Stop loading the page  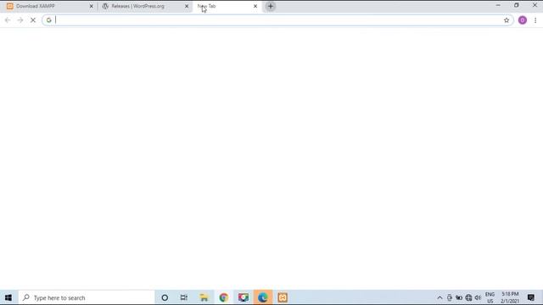click(33, 20)
